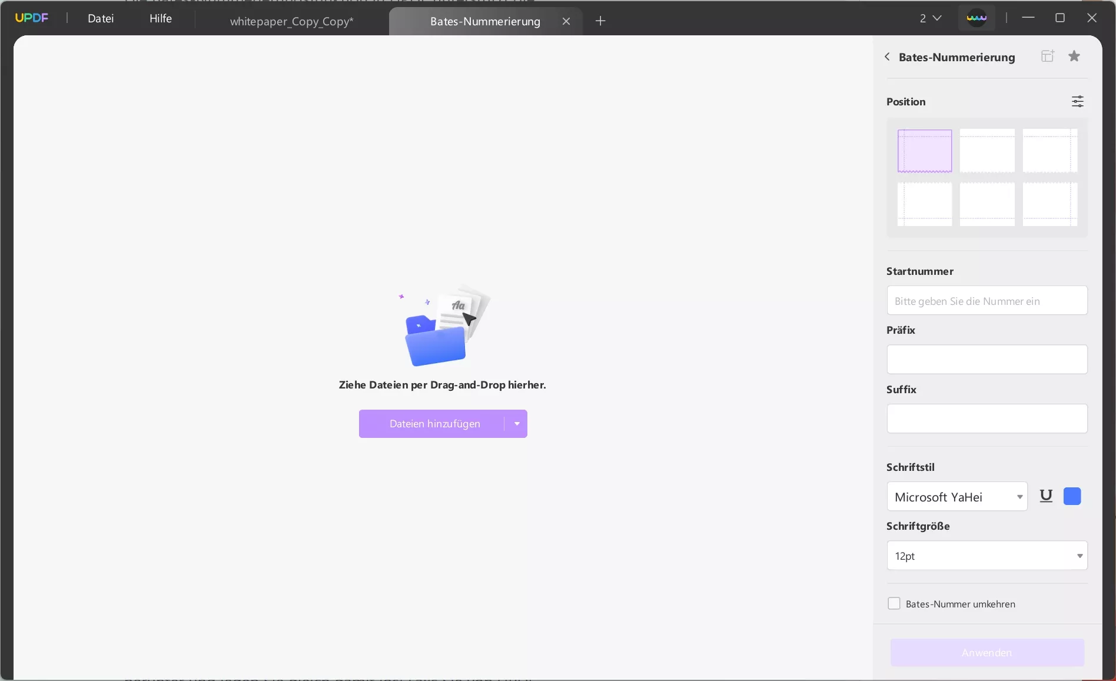Switch to whitepaper_Copy_Copy* tab

[291, 21]
